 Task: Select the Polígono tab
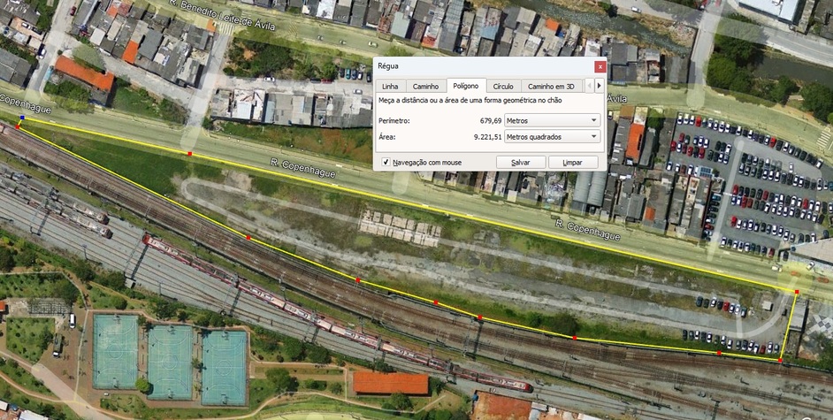tap(466, 86)
